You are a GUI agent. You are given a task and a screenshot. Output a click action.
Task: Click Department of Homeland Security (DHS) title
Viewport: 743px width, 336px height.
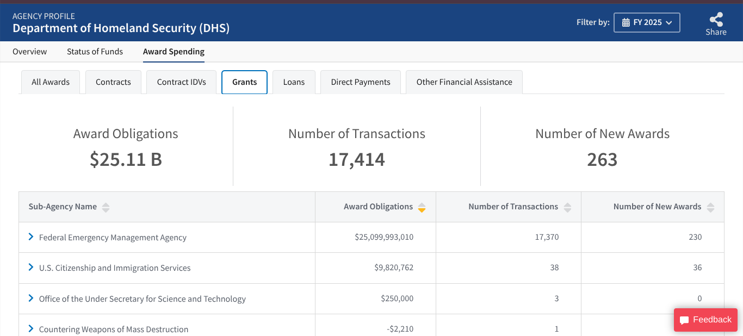(x=121, y=28)
